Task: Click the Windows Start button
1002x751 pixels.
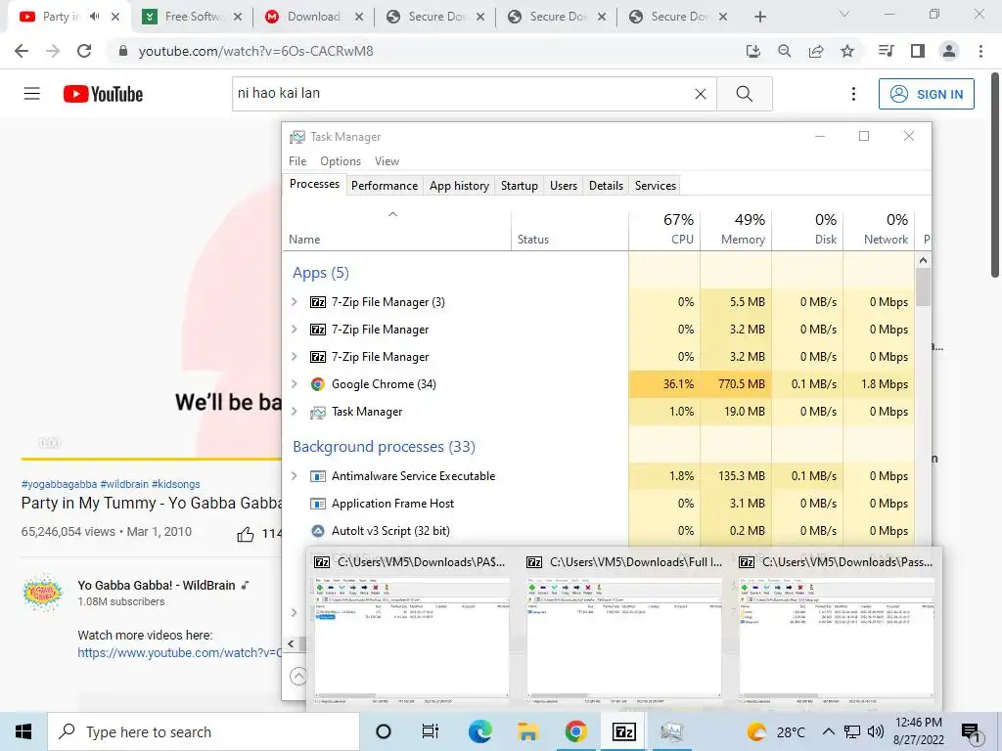Action: [x=23, y=731]
